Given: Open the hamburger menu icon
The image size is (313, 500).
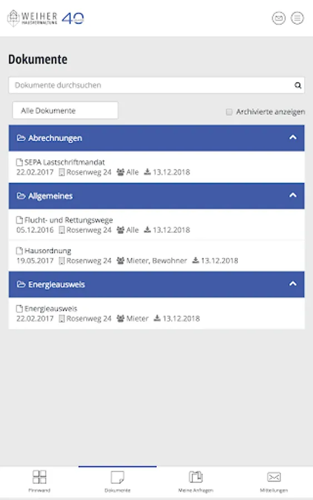Looking at the screenshot, I should point(297,18).
